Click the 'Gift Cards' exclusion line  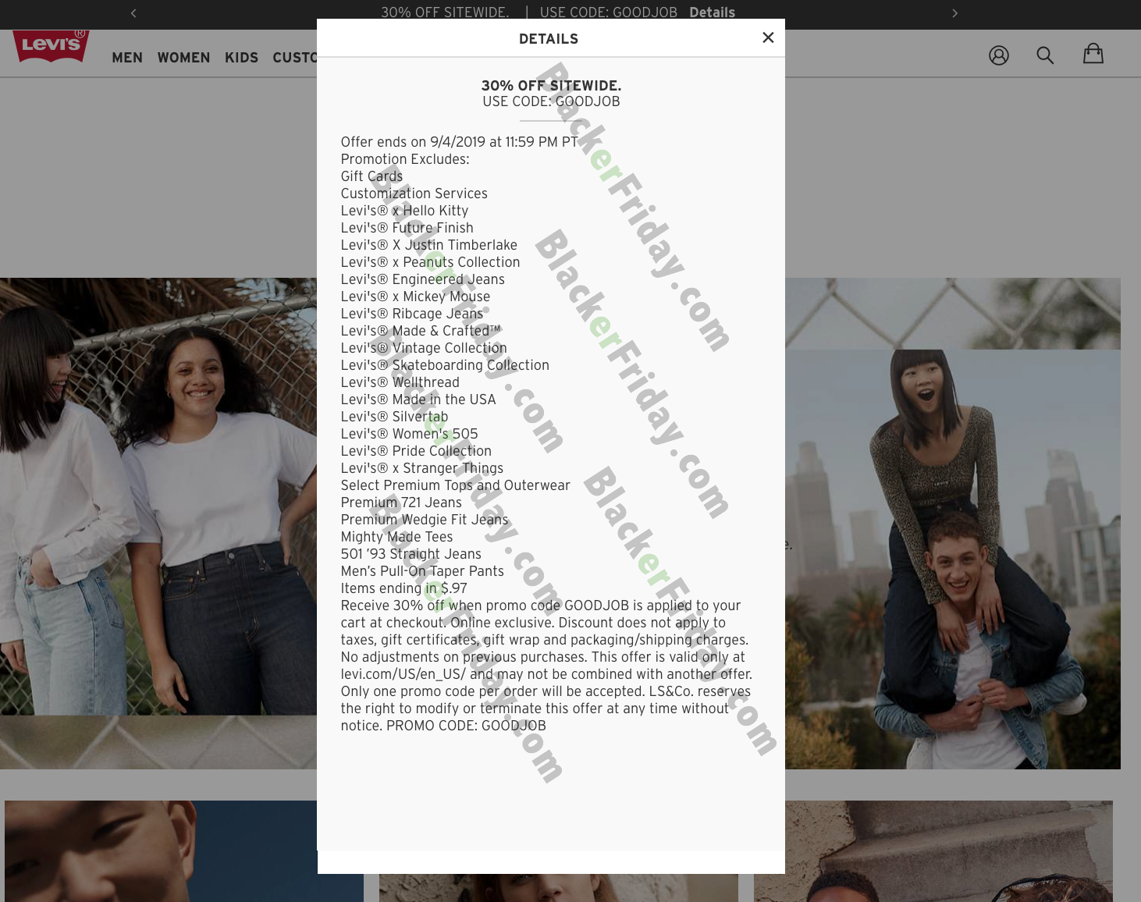371,176
